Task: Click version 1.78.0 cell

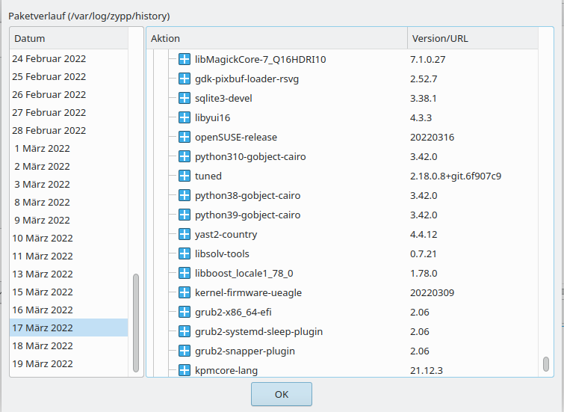Action: click(424, 274)
